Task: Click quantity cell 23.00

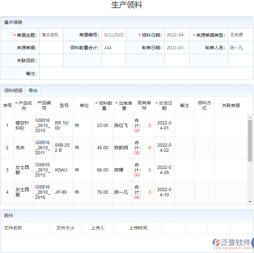Action: pyautogui.click(x=102, y=125)
